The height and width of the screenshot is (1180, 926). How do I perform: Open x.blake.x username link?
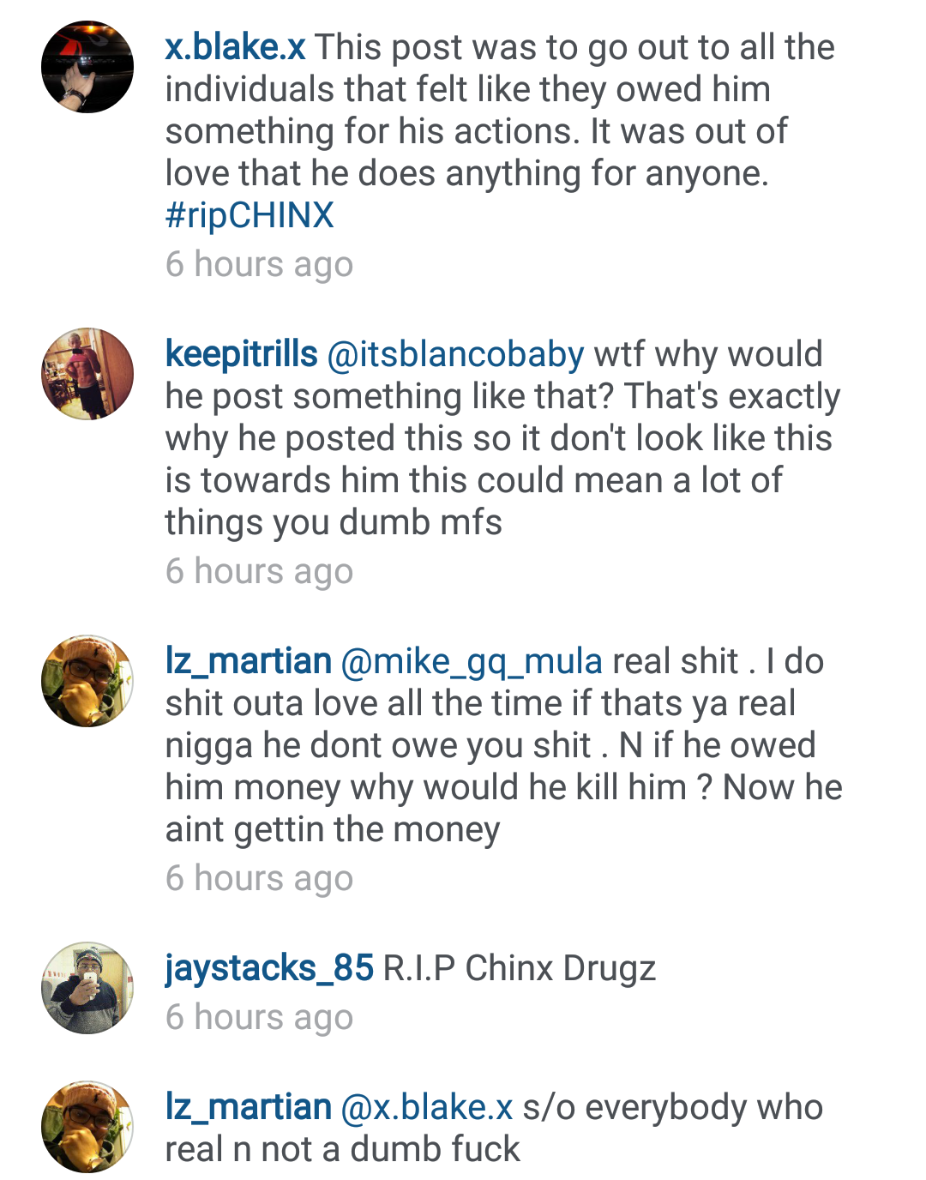coord(235,47)
